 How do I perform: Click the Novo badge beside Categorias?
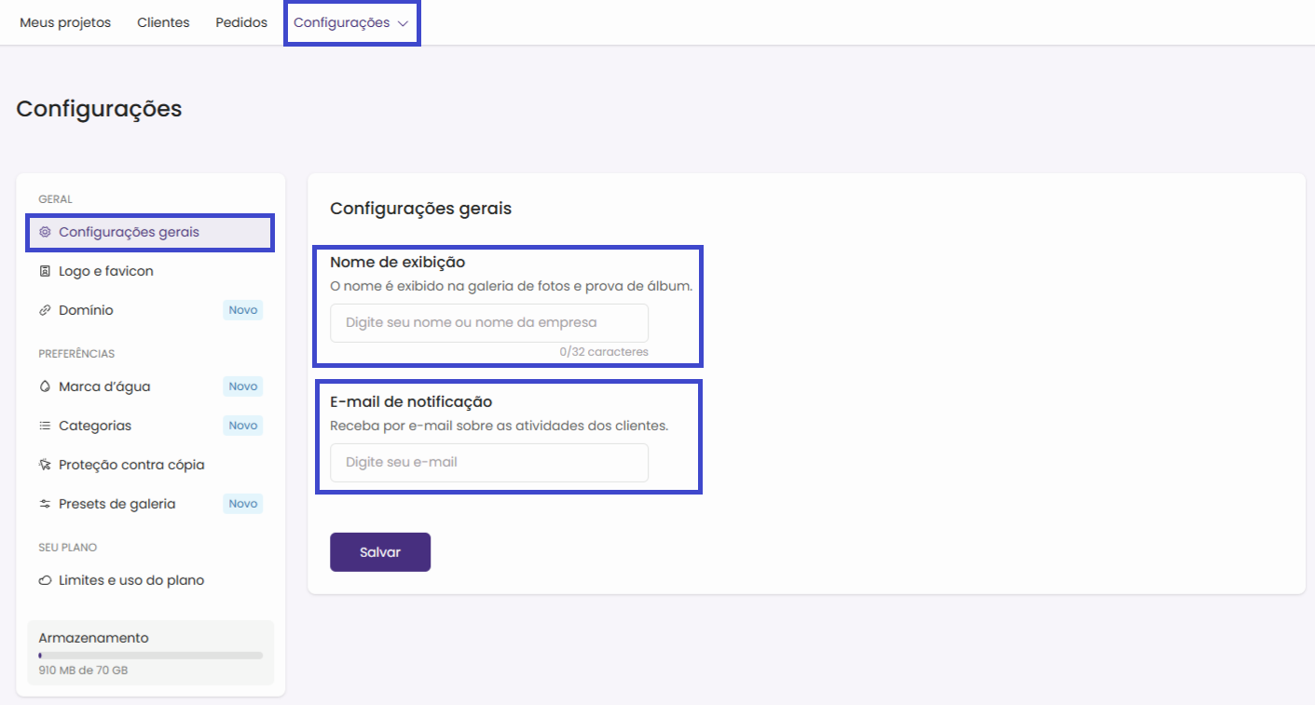242,426
